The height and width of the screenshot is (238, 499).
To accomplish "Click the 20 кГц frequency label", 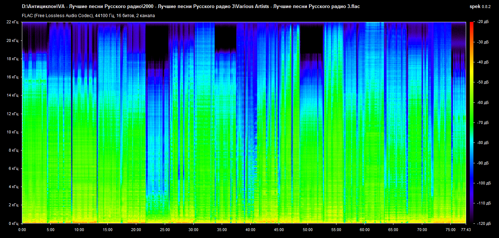I will point(13,40).
